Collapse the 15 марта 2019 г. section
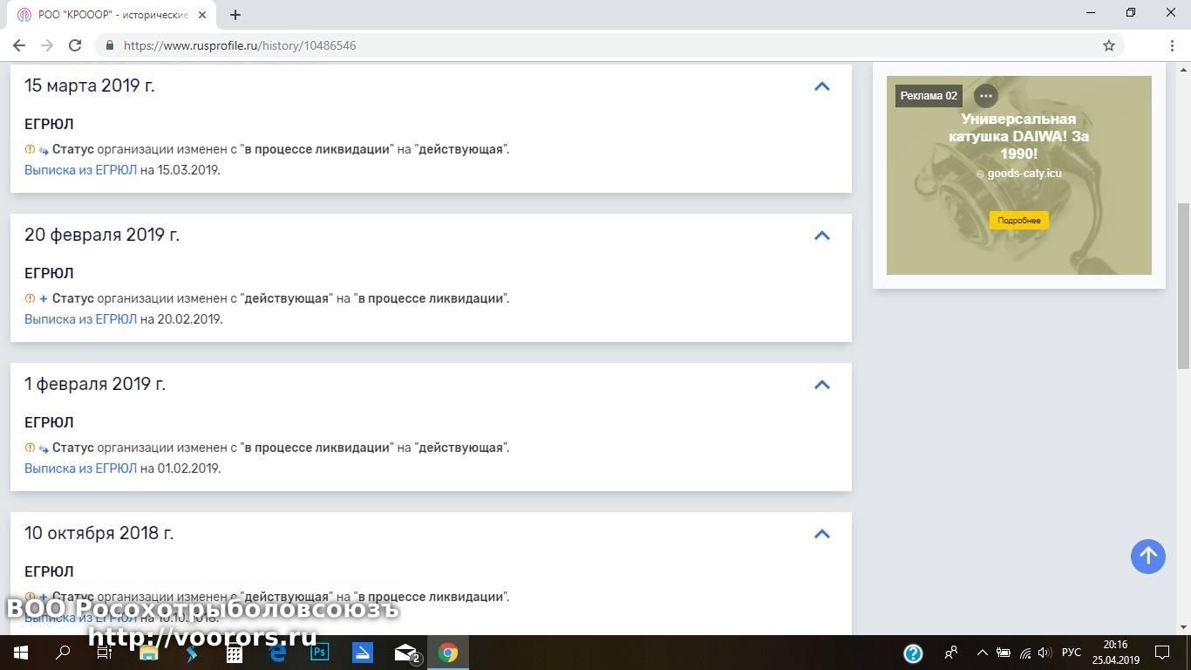Screen dimensions: 1191x670 coord(821,86)
